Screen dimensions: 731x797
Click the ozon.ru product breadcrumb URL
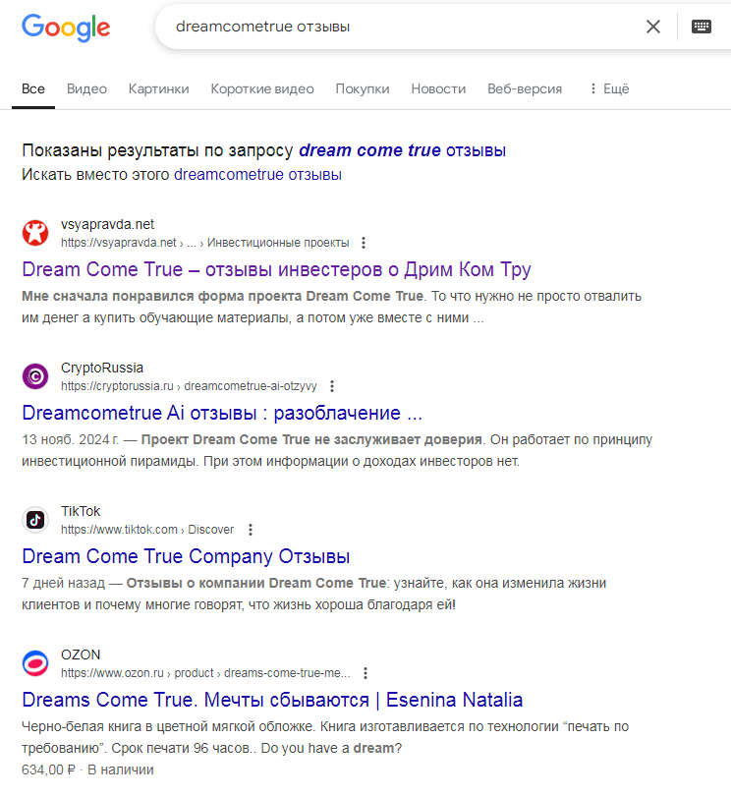click(x=206, y=673)
